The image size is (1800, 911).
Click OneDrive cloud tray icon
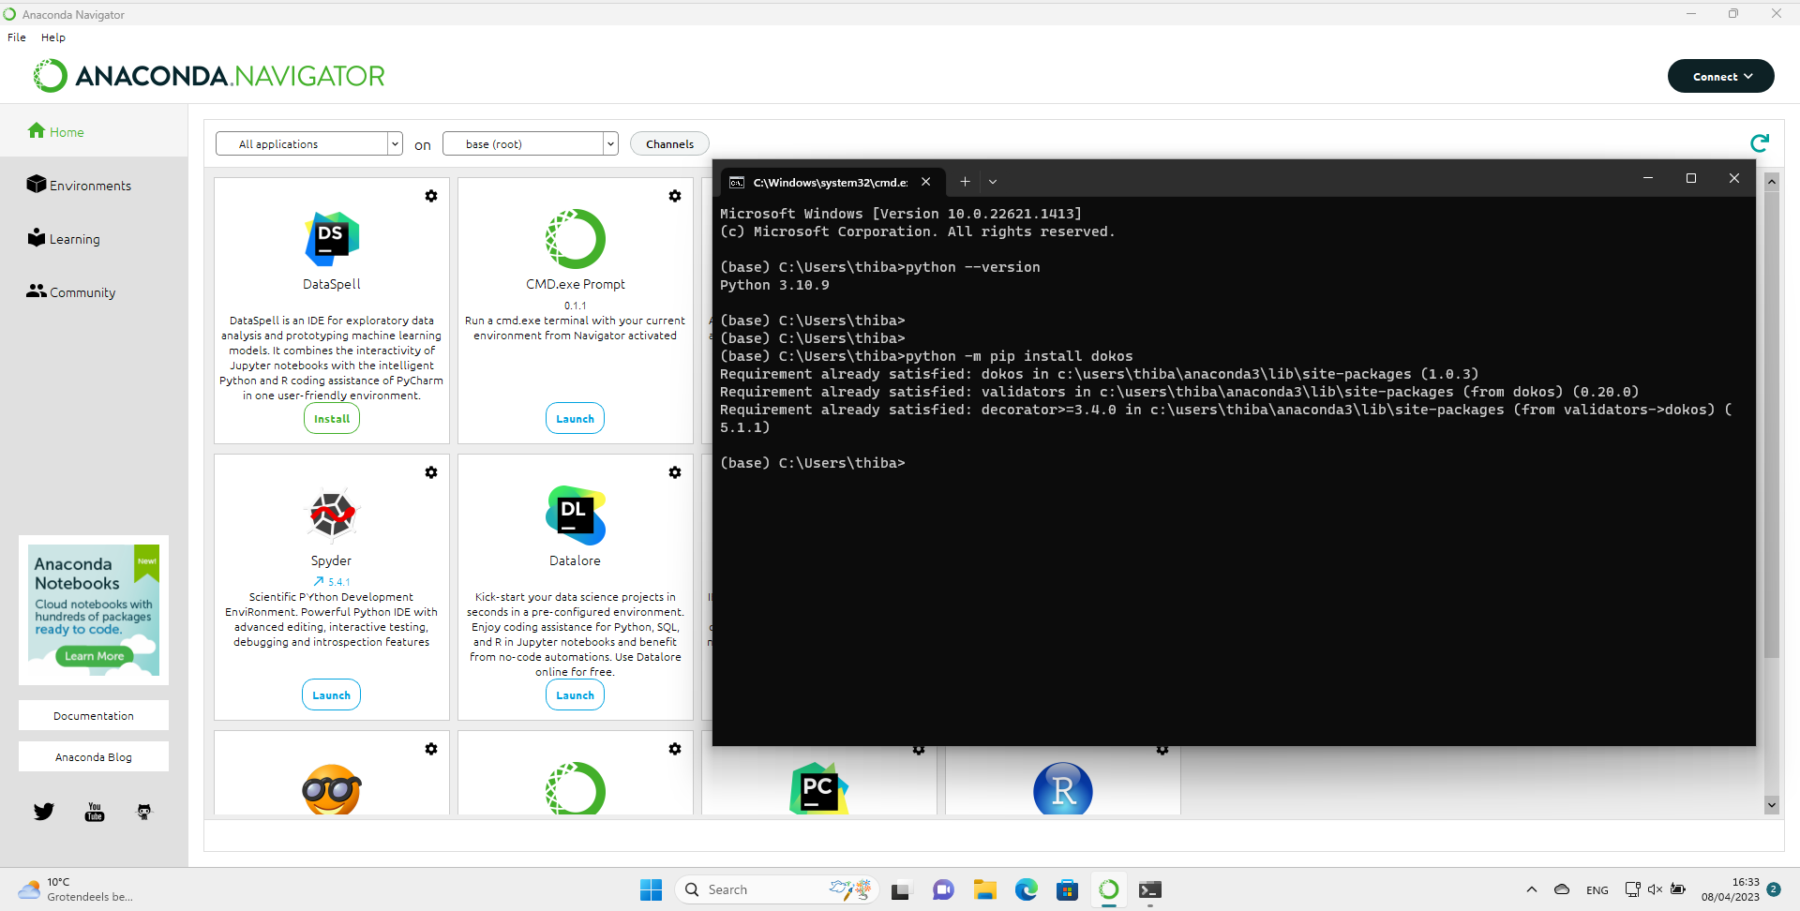[1562, 889]
